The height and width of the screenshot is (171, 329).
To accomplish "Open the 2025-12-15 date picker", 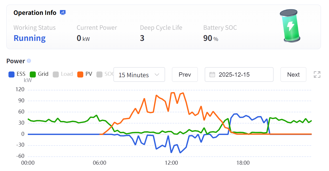I will click(239, 75).
